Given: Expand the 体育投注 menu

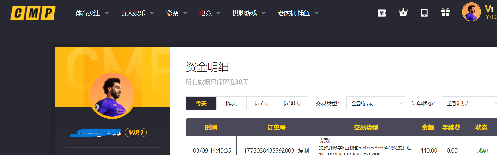Looking at the screenshot, I should [92, 13].
